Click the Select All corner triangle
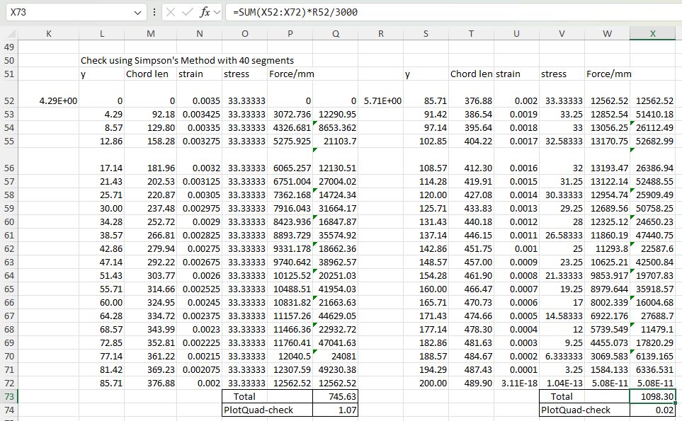This screenshot has width=682, height=421. click(10, 34)
